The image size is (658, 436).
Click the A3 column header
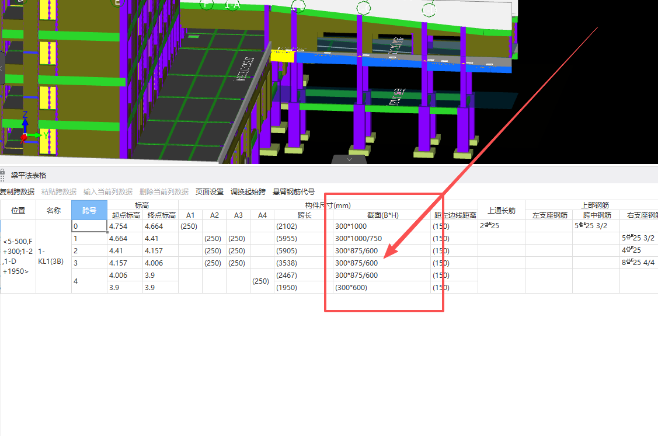[x=238, y=215]
